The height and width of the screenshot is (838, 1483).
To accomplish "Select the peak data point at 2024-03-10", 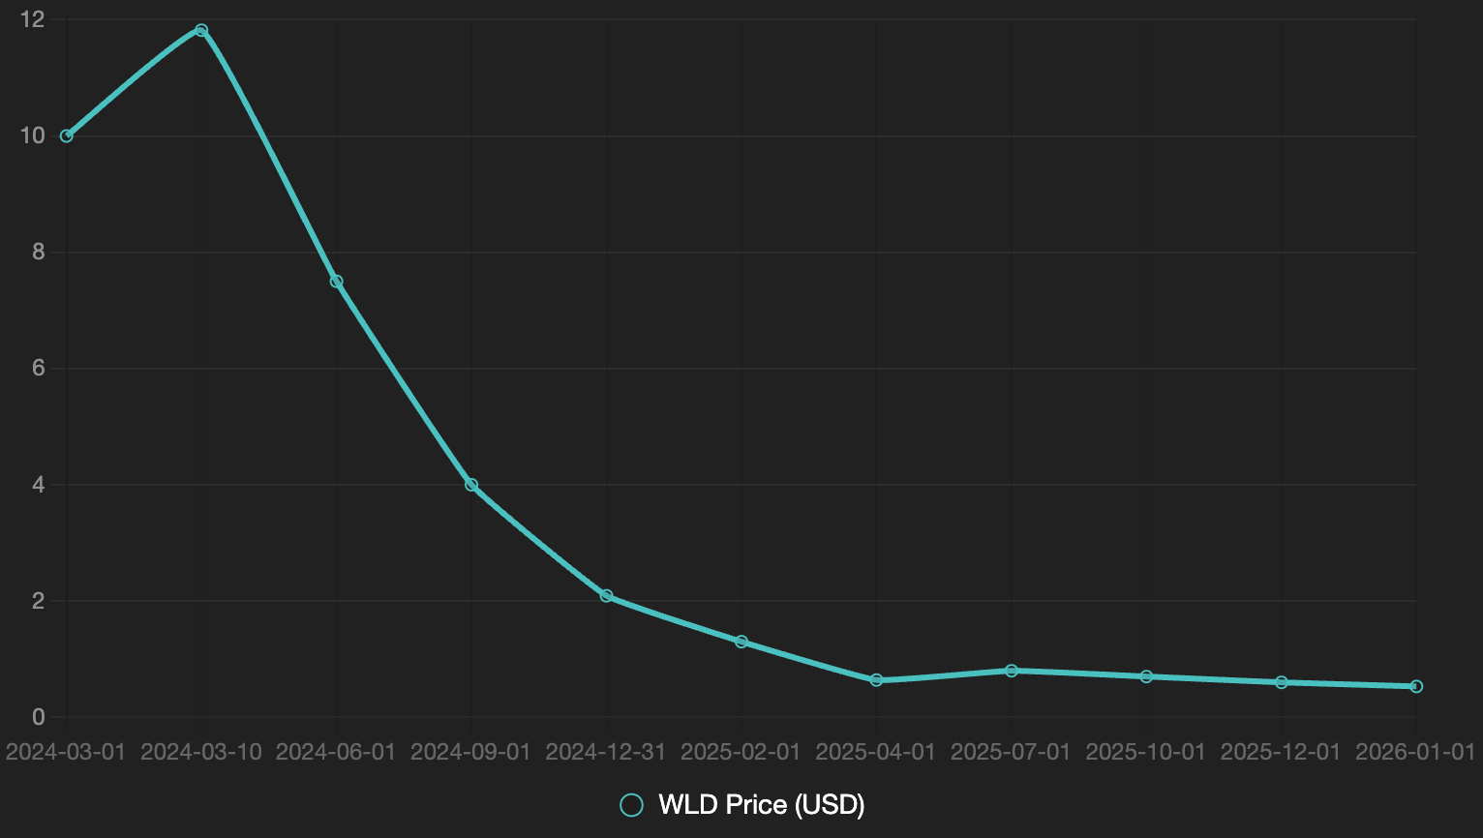I will (201, 30).
